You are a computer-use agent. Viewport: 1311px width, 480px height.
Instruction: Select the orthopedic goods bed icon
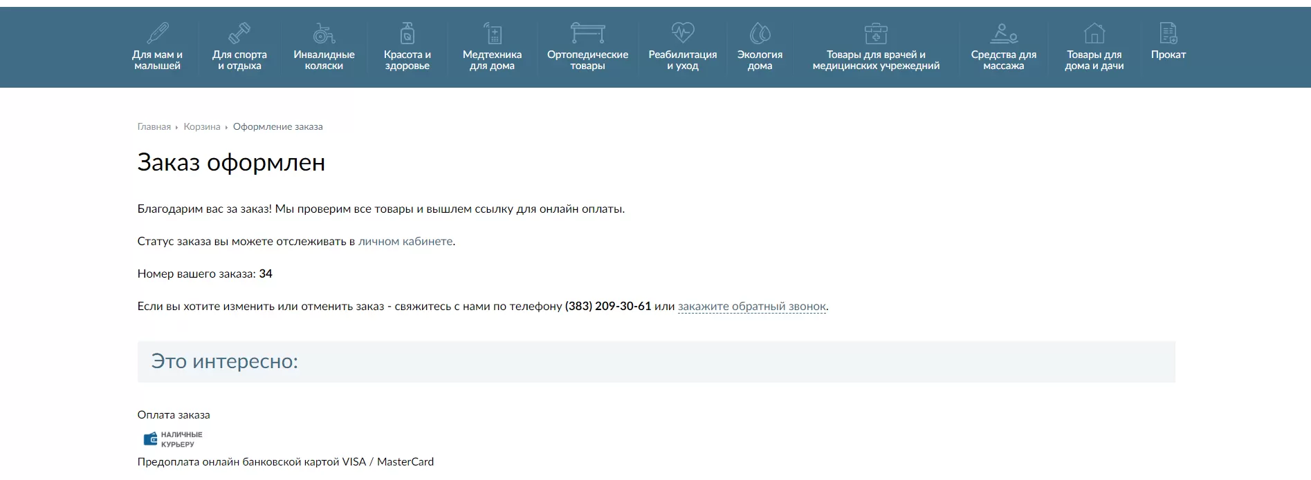click(x=587, y=32)
